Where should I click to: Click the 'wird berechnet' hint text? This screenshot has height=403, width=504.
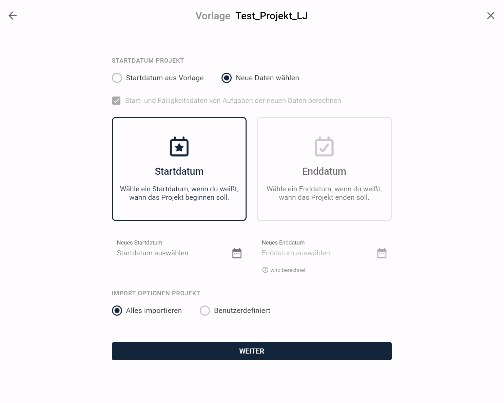coord(288,270)
